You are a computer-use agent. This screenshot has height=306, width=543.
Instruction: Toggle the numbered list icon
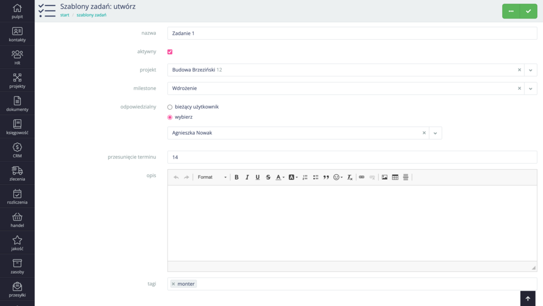(305, 177)
